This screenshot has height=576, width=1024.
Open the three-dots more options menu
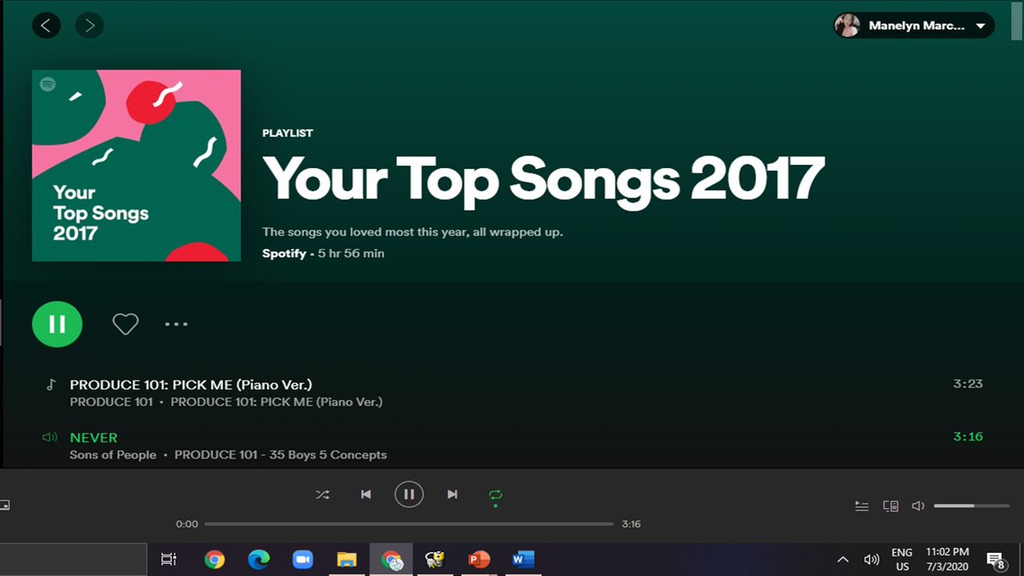[x=176, y=324]
